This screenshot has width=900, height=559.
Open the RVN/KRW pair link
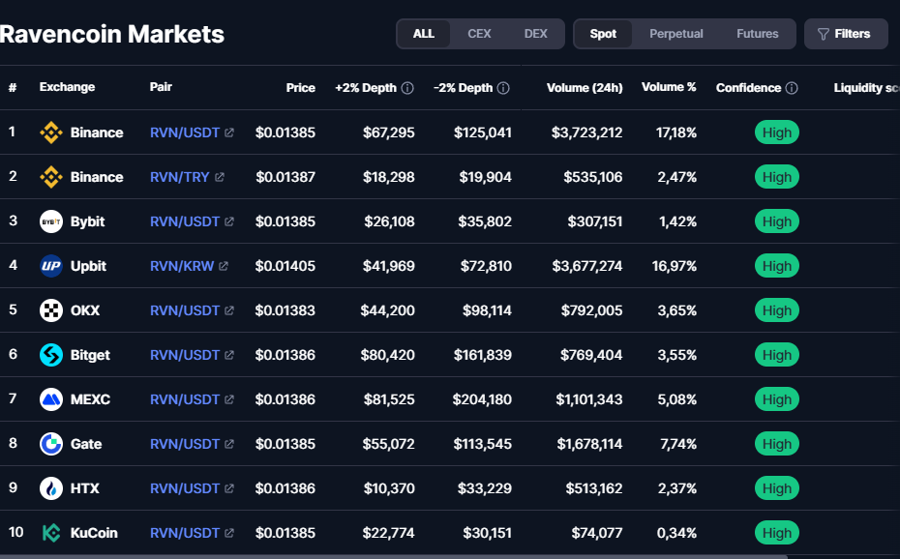[x=182, y=266]
